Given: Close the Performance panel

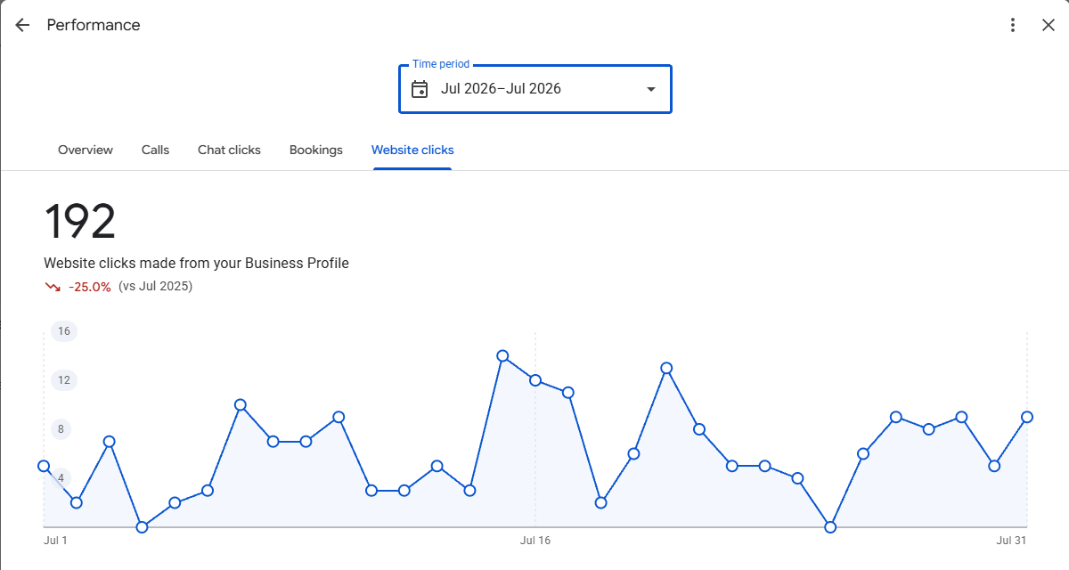Looking at the screenshot, I should (1049, 25).
